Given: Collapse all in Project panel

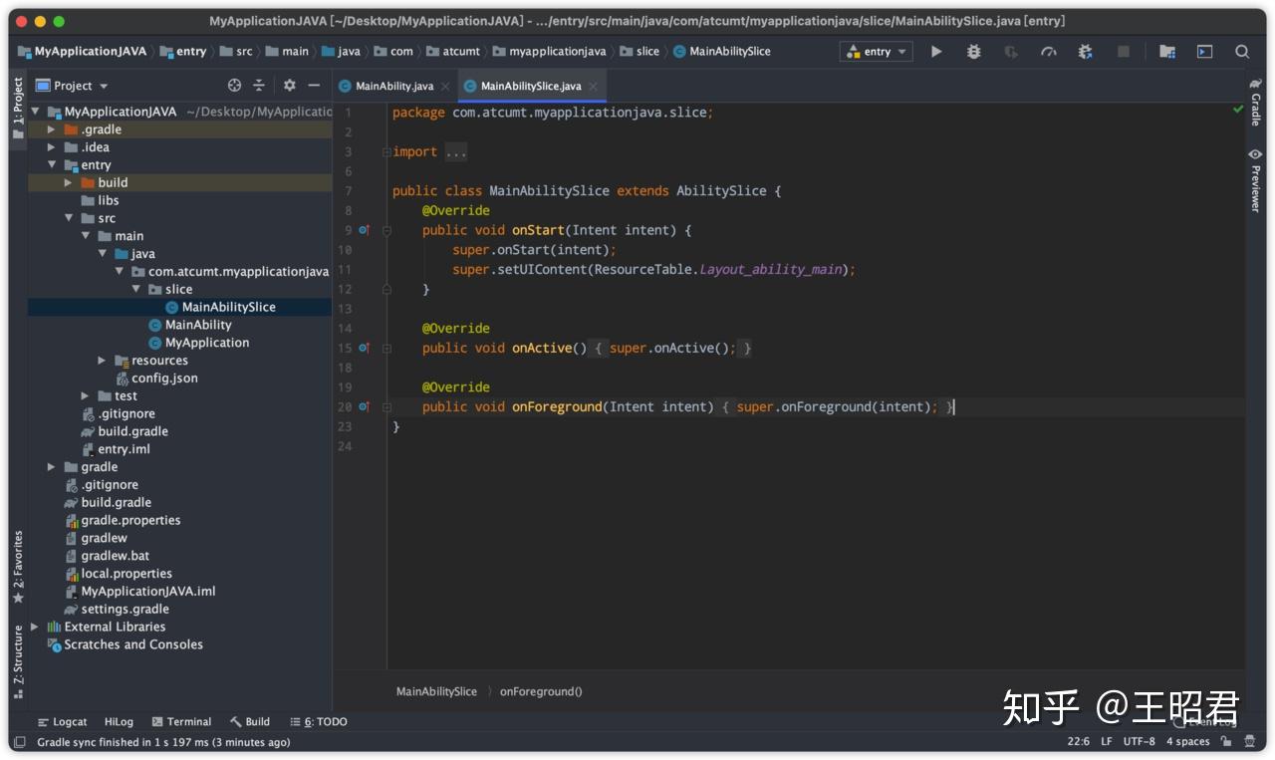Looking at the screenshot, I should (x=259, y=86).
